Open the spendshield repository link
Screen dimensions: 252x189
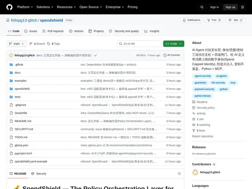[x=52, y=20]
